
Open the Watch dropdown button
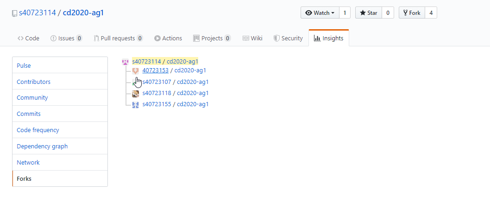click(320, 13)
